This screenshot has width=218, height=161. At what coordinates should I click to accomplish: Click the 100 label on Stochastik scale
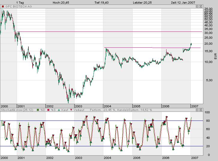(207, 112)
